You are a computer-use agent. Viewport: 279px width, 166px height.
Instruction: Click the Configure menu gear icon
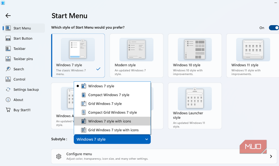click(x=59, y=156)
